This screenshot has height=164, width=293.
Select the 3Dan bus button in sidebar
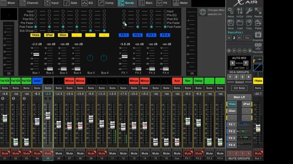pyautogui.click(x=232, y=111)
